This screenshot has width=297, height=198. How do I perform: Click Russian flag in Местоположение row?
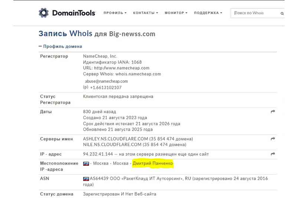click(86, 164)
